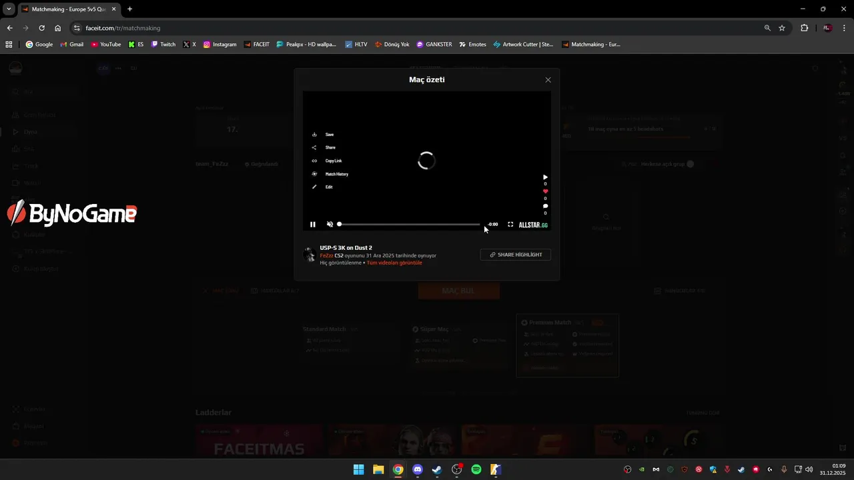Open Spotify from the taskbar
The height and width of the screenshot is (480, 854).
pos(476,469)
